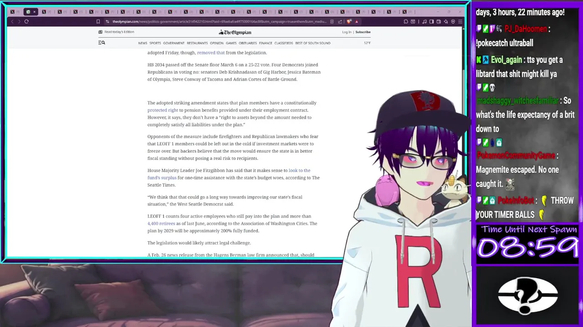The width and height of the screenshot is (583, 327).
Task: Open the CLASSIFIEDS section
Action: pyautogui.click(x=283, y=43)
